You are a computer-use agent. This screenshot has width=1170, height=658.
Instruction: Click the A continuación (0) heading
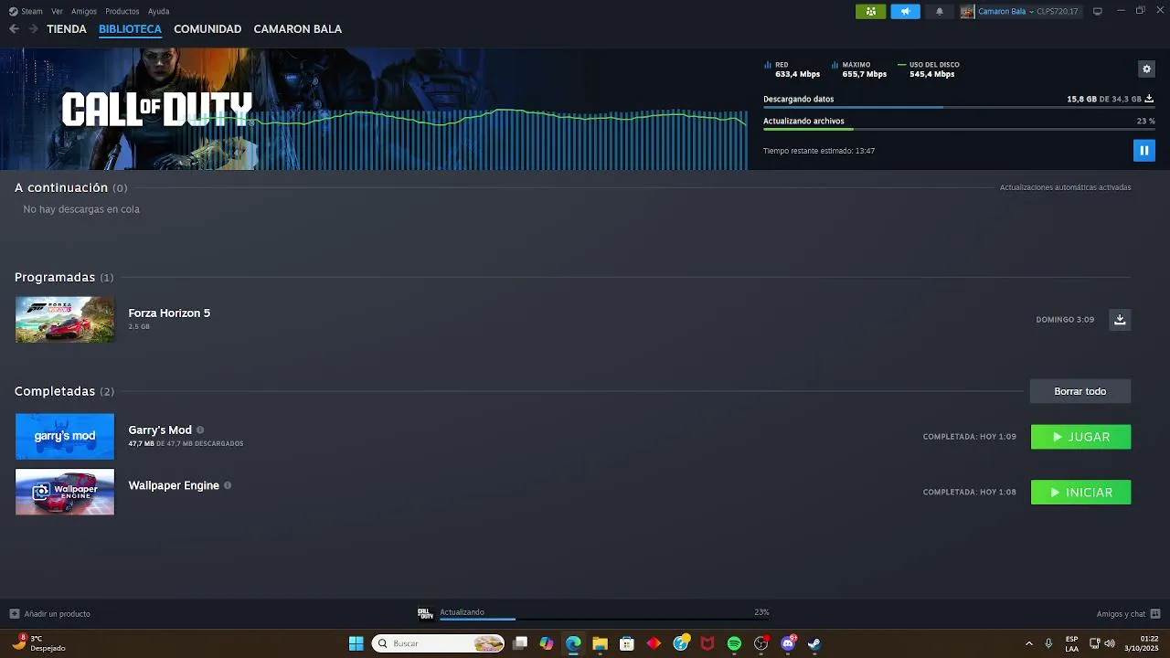pos(70,187)
